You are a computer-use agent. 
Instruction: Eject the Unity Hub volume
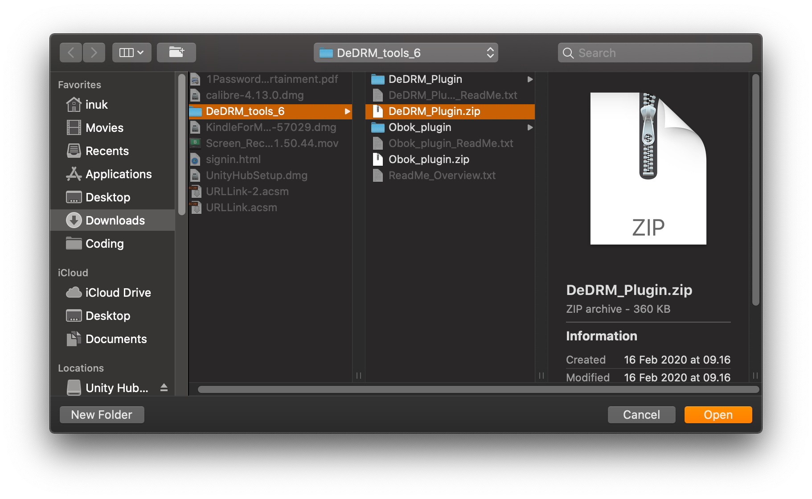pyautogui.click(x=164, y=388)
